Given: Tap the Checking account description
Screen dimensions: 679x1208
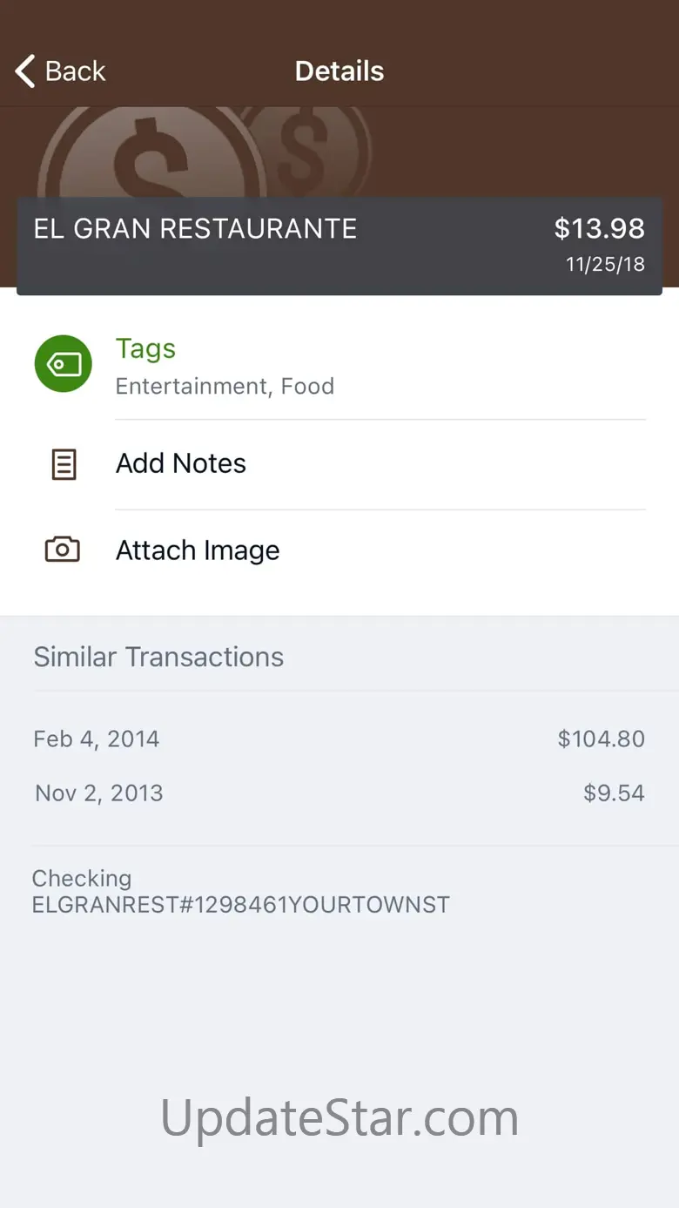Looking at the screenshot, I should [x=240, y=892].
